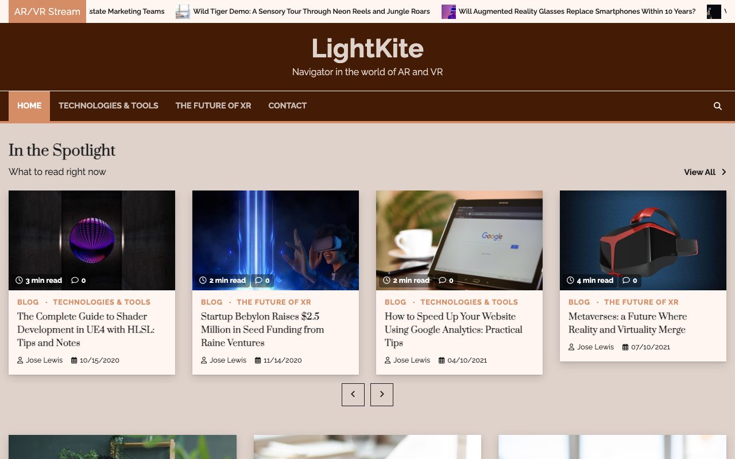The width and height of the screenshot is (735, 459).
Task: Open Wild Tiger Demo ticker headline
Action: pyautogui.click(x=311, y=11)
